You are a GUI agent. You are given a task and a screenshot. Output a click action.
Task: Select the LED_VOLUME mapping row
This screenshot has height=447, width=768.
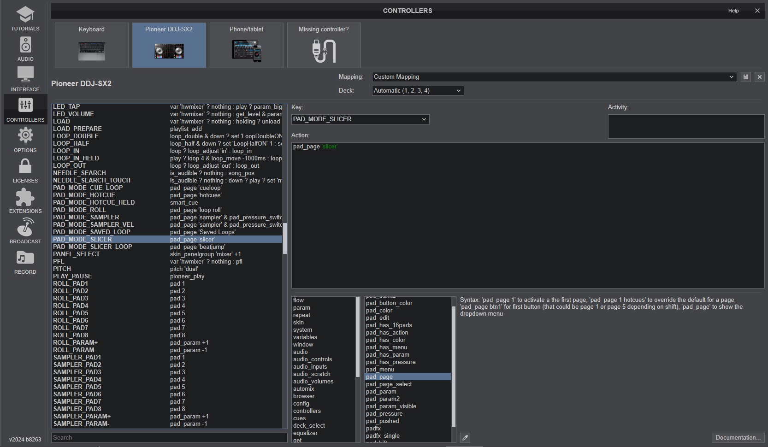click(166, 114)
